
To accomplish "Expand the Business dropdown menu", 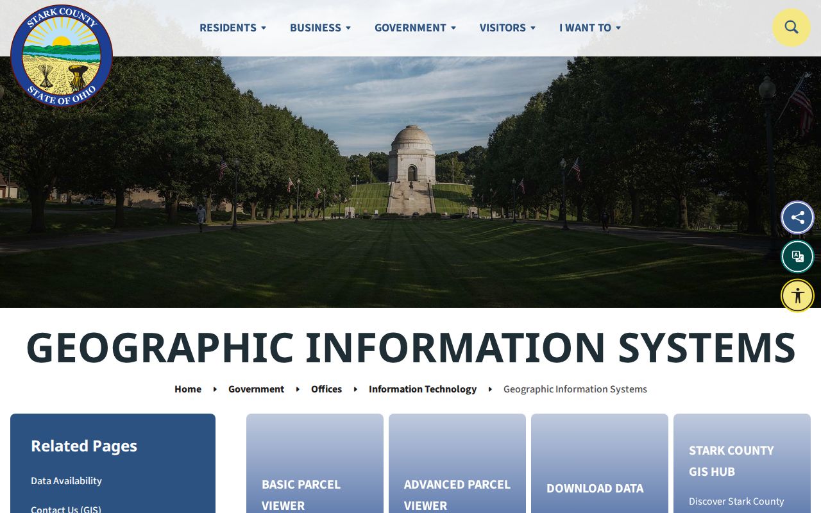I will tap(321, 28).
